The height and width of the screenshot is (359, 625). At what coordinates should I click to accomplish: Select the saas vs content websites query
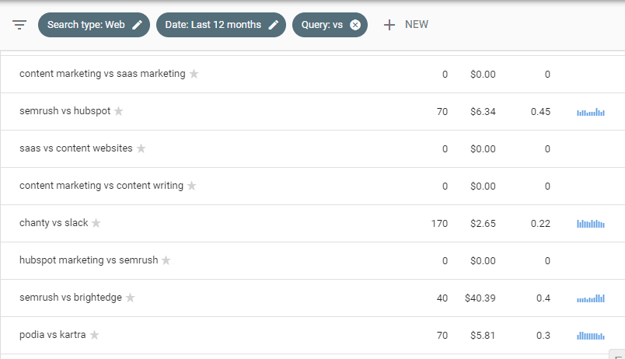tap(75, 148)
